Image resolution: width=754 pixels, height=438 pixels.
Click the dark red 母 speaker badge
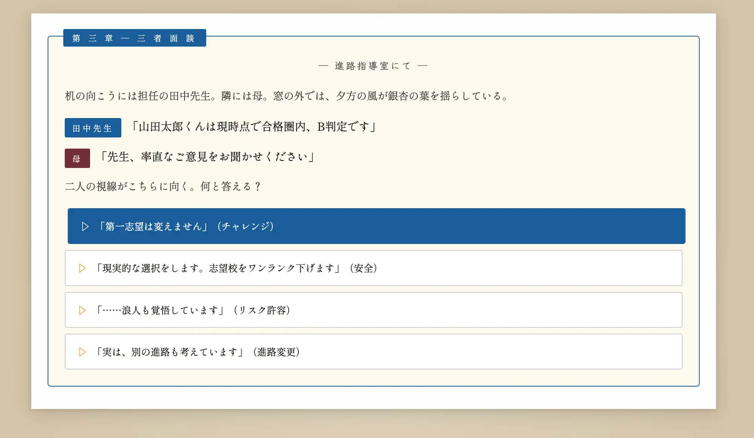[77, 158]
